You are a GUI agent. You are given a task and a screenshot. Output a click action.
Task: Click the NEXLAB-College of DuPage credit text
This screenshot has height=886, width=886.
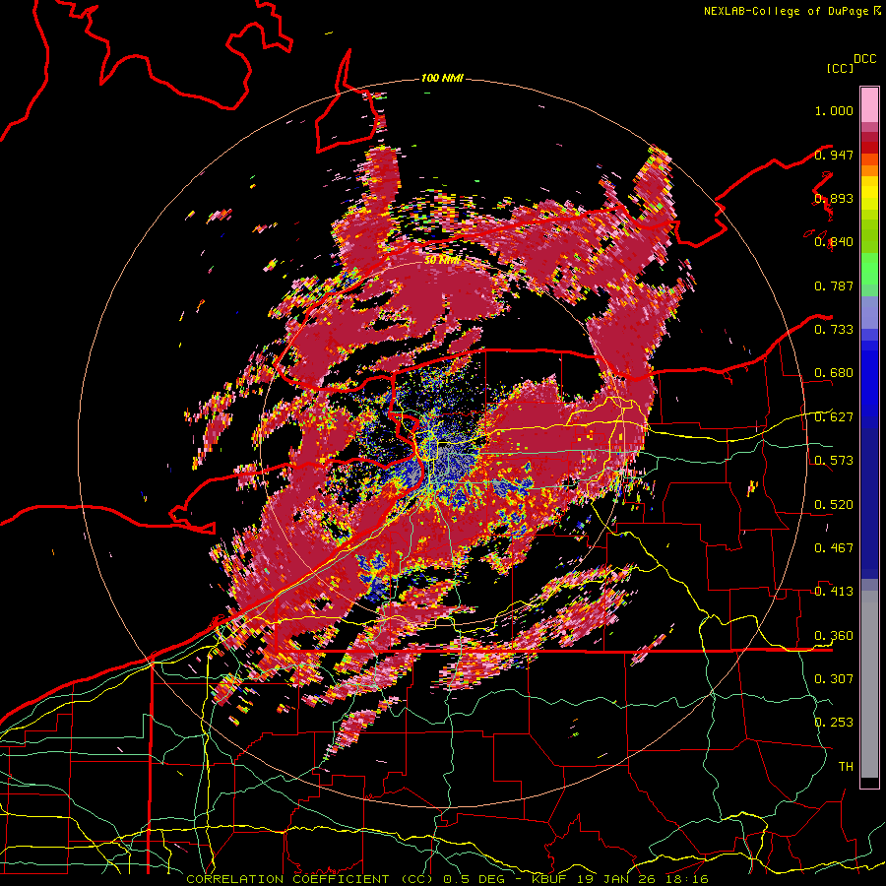(x=786, y=11)
